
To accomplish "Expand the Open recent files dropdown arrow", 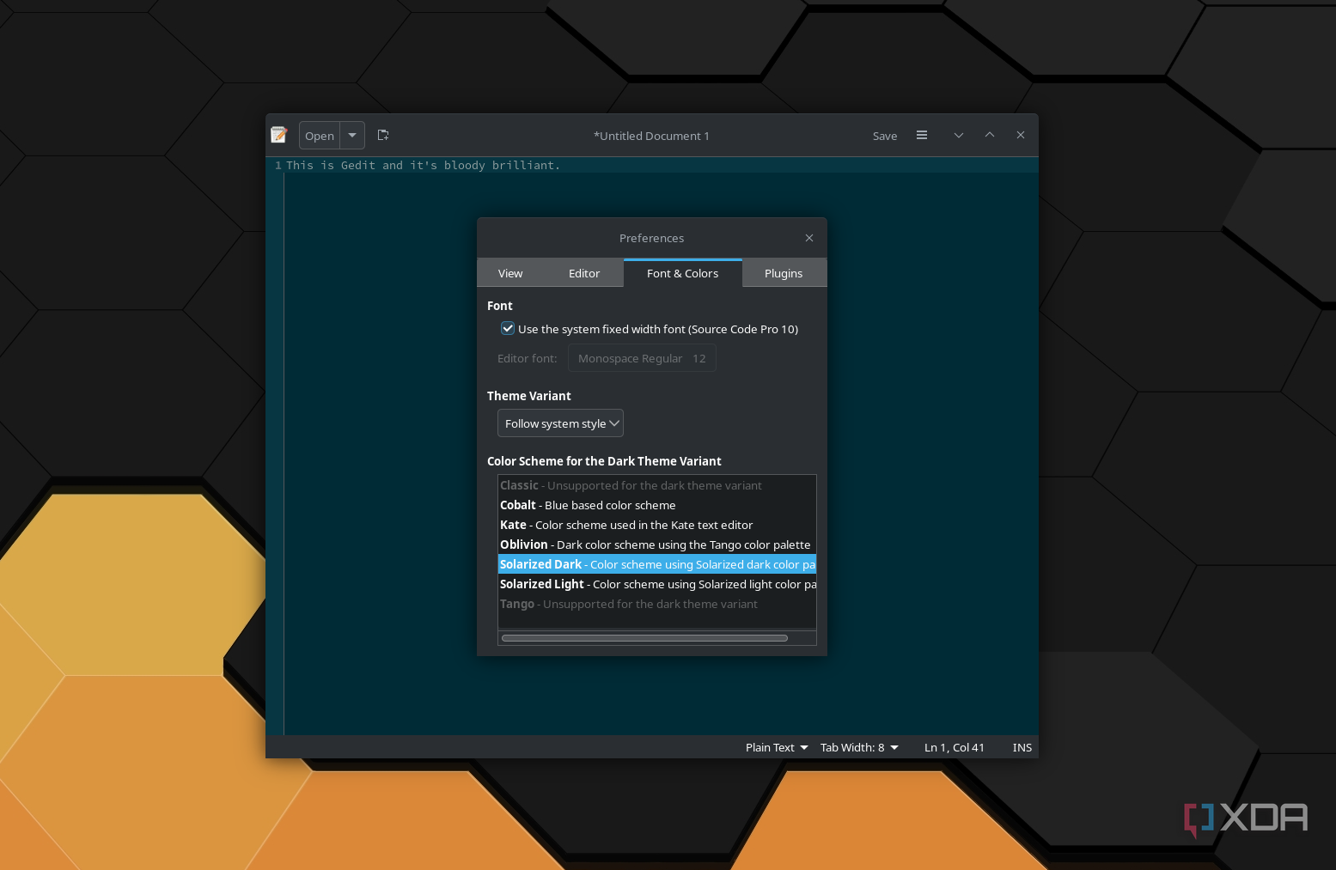I will [352, 135].
